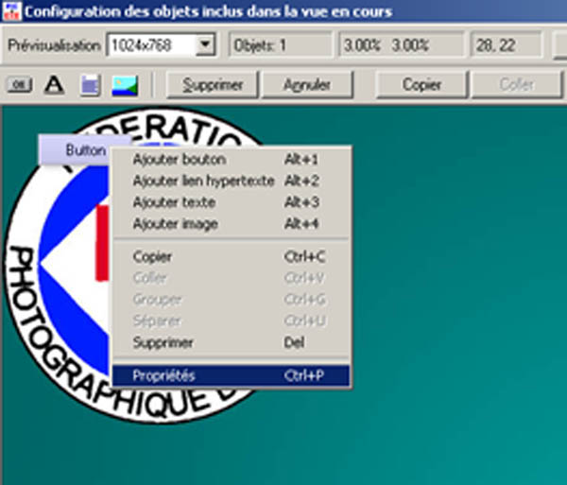Select the 'Button' object on canvas
Viewport: 567px width, 485px height.
(76, 149)
